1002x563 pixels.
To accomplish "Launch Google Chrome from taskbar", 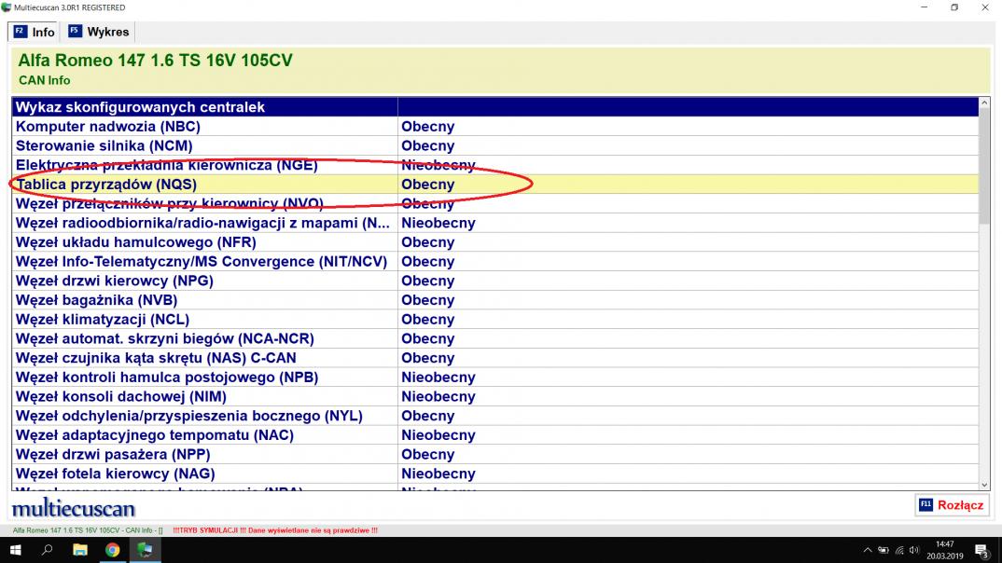I will [x=113, y=550].
